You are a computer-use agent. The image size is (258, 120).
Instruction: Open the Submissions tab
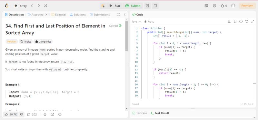100,15
